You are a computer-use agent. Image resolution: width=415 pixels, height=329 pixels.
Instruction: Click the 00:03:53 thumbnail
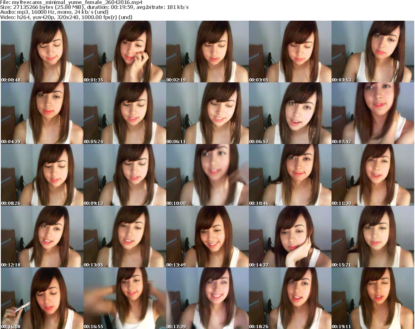[373, 52]
